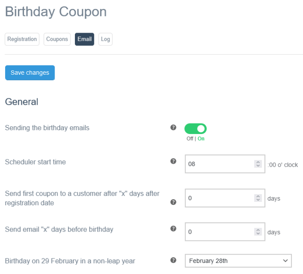This screenshot has width=303, height=274.
Task: Toggle the Sending the birthday emails switch
Action: (x=195, y=128)
